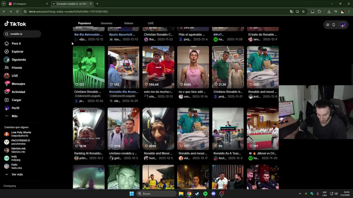Open green crib video with 122 likes

(x=89, y=67)
